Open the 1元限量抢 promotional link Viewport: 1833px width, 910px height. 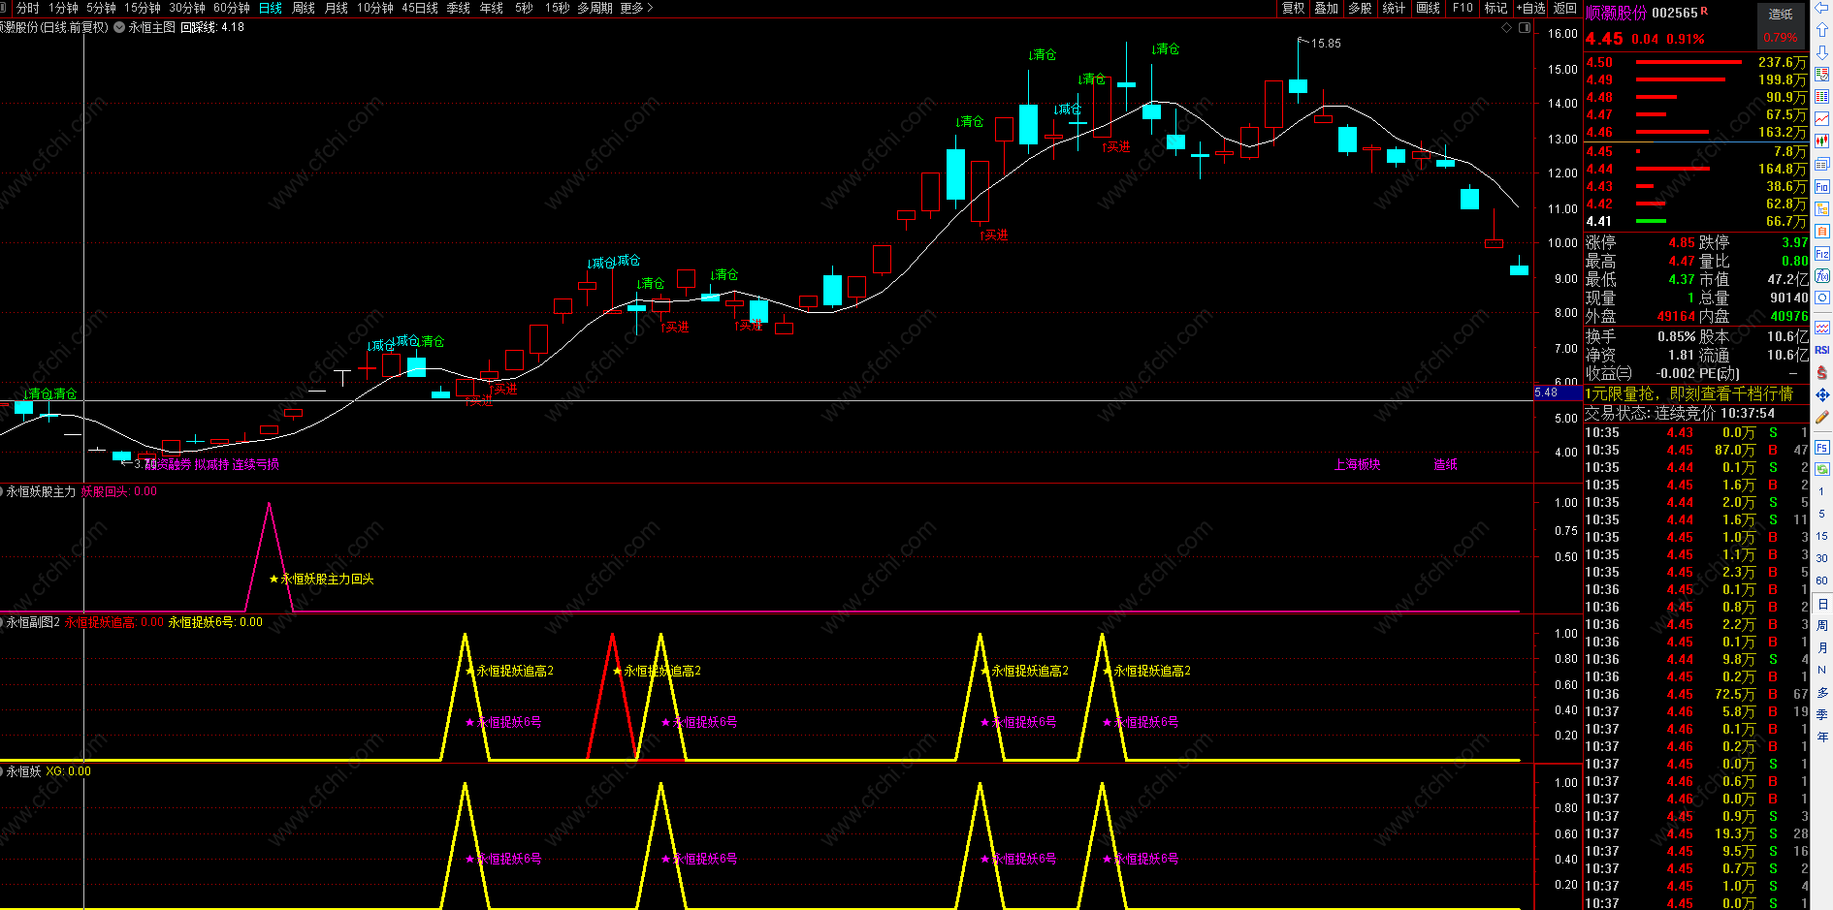(x=1688, y=393)
